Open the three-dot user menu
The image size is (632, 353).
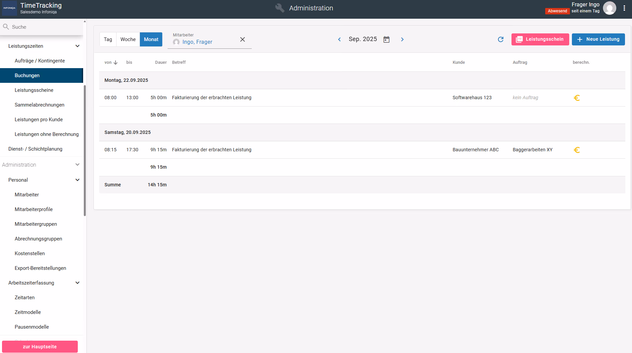624,8
